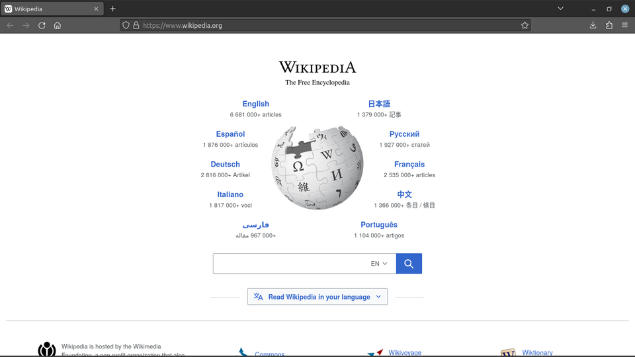Viewport: 635px width, 357px height.
Task: Open the Русский Wikipedia link
Action: point(404,134)
